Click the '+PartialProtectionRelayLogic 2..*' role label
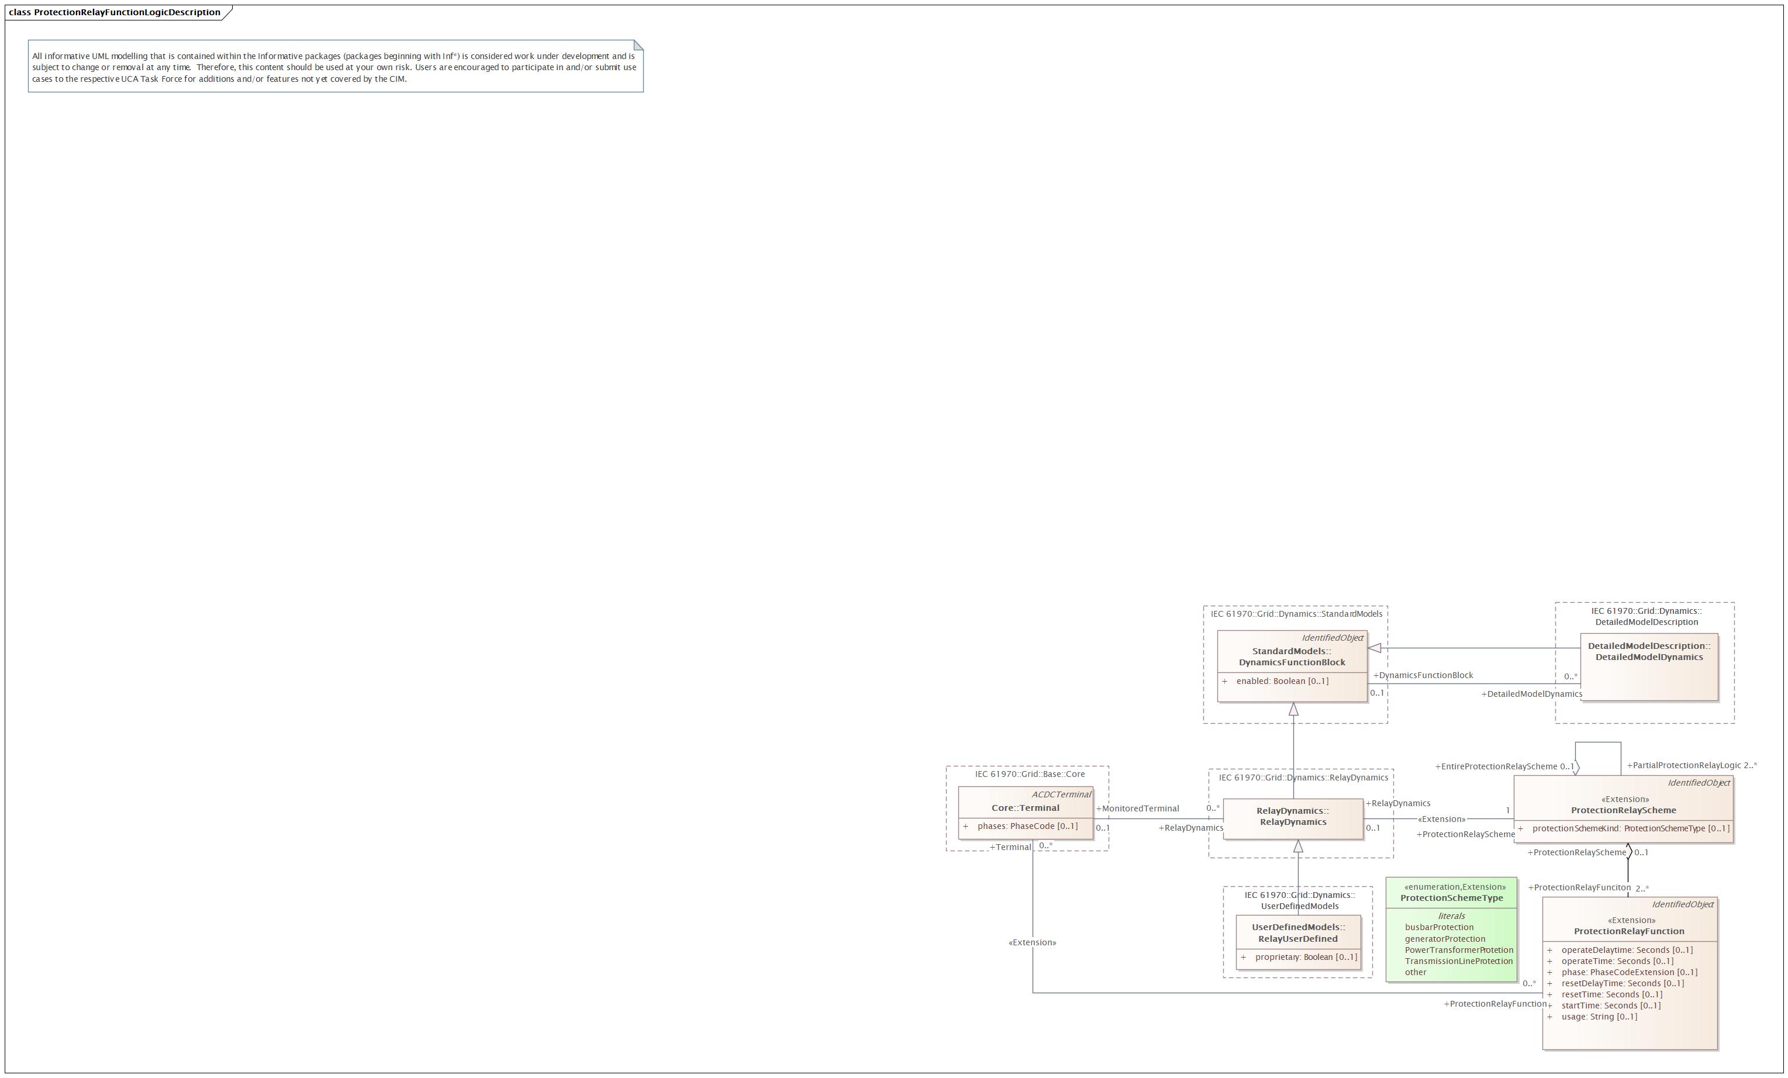1788x1078 pixels. click(1692, 765)
